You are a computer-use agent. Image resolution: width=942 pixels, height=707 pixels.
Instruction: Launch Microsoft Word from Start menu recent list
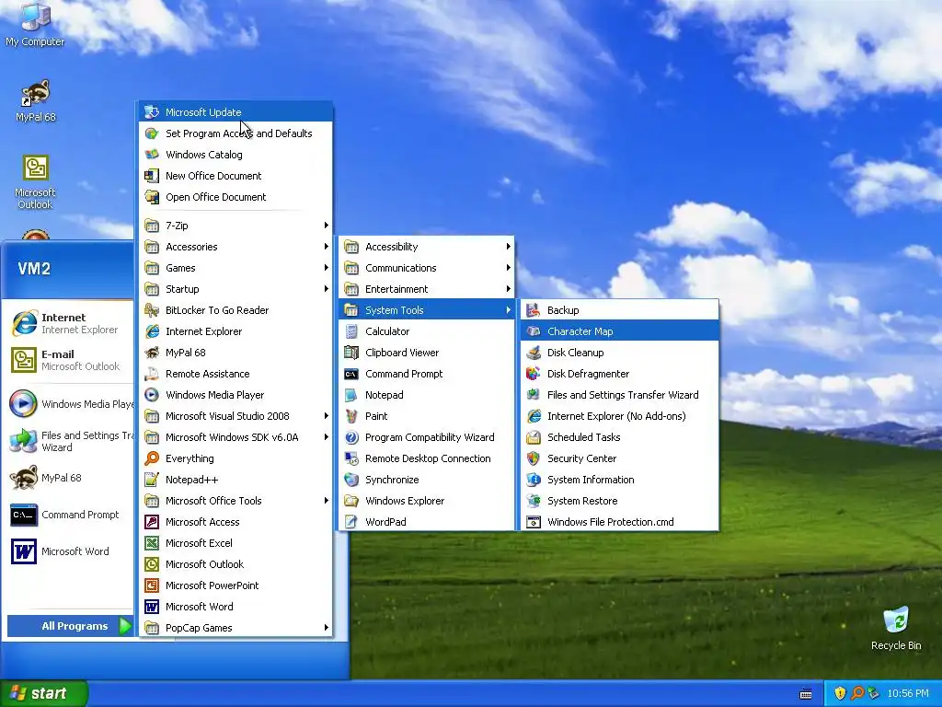point(70,551)
